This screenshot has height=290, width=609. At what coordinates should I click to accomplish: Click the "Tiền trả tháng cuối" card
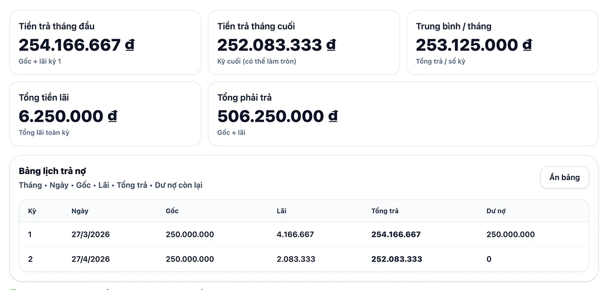coord(303,43)
